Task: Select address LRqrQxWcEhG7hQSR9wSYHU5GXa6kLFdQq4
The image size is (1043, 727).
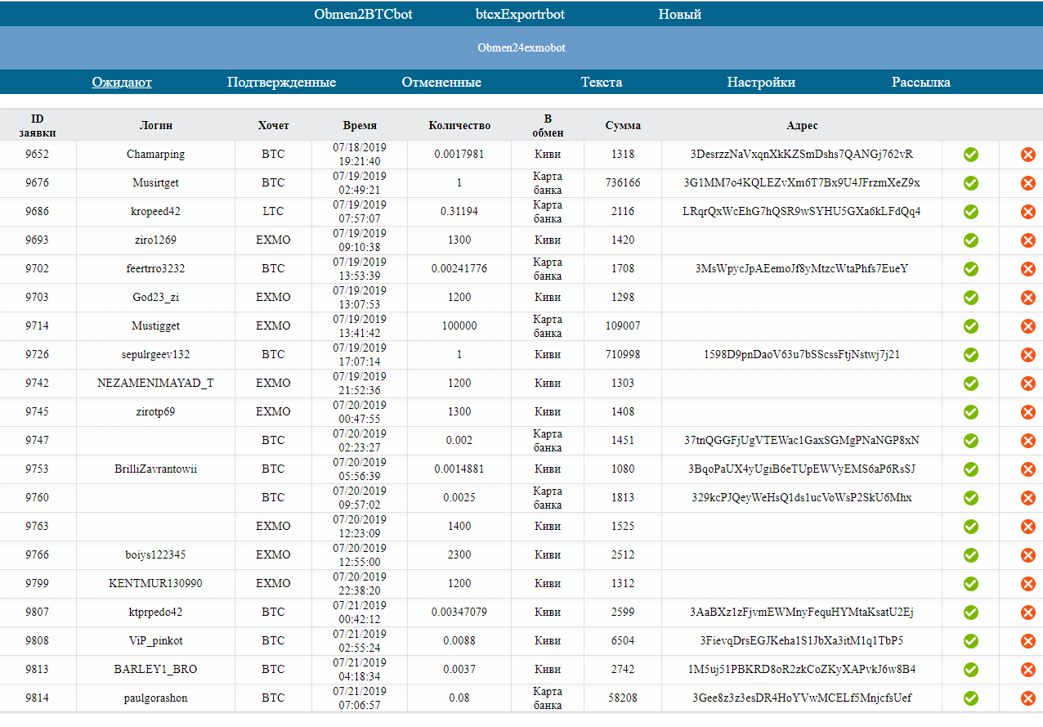Action: click(x=802, y=212)
